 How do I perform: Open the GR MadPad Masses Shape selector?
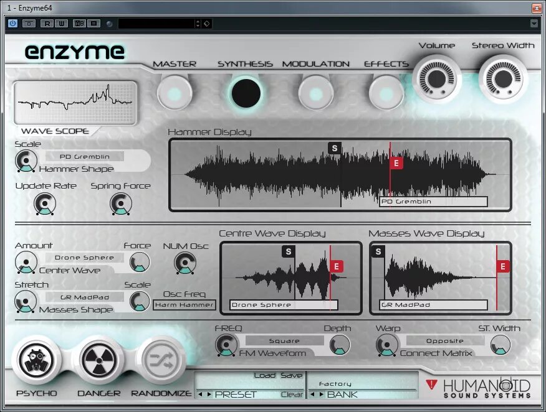(85, 297)
